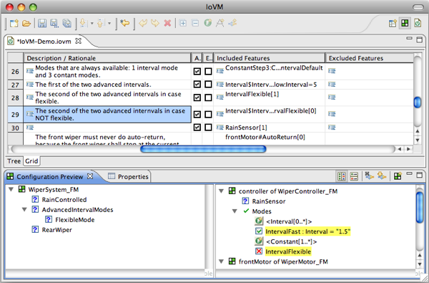Click the Undo arrow icon
This screenshot has width=429, height=283.
(143, 24)
